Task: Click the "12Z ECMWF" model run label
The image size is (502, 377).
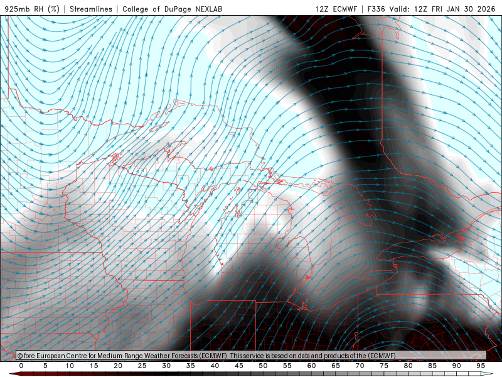Action: click(x=336, y=9)
